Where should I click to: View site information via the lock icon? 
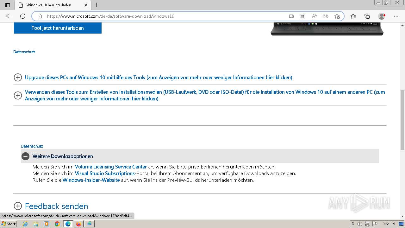(x=40, y=16)
